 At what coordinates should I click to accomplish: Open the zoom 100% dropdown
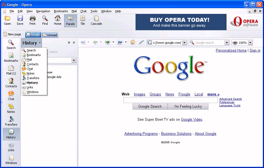(x=250, y=43)
